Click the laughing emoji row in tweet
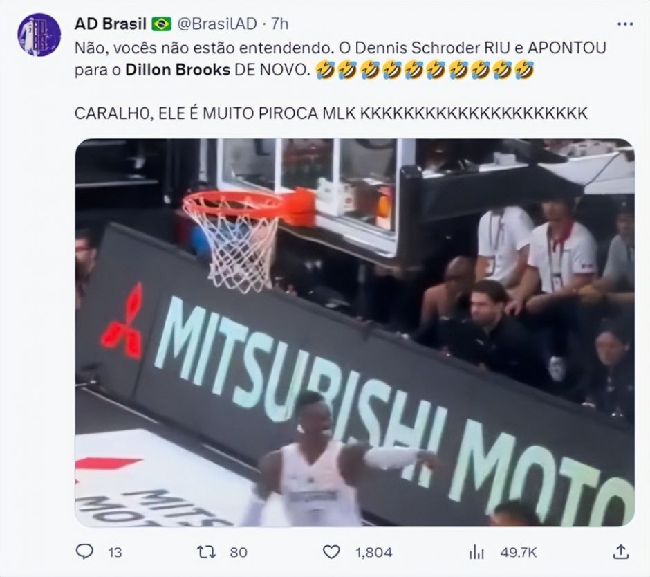 (425, 70)
